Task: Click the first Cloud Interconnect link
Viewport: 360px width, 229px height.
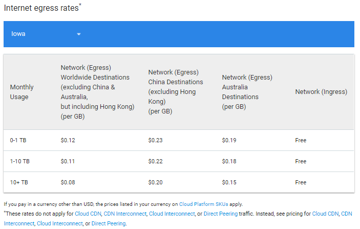Action: click(172, 214)
